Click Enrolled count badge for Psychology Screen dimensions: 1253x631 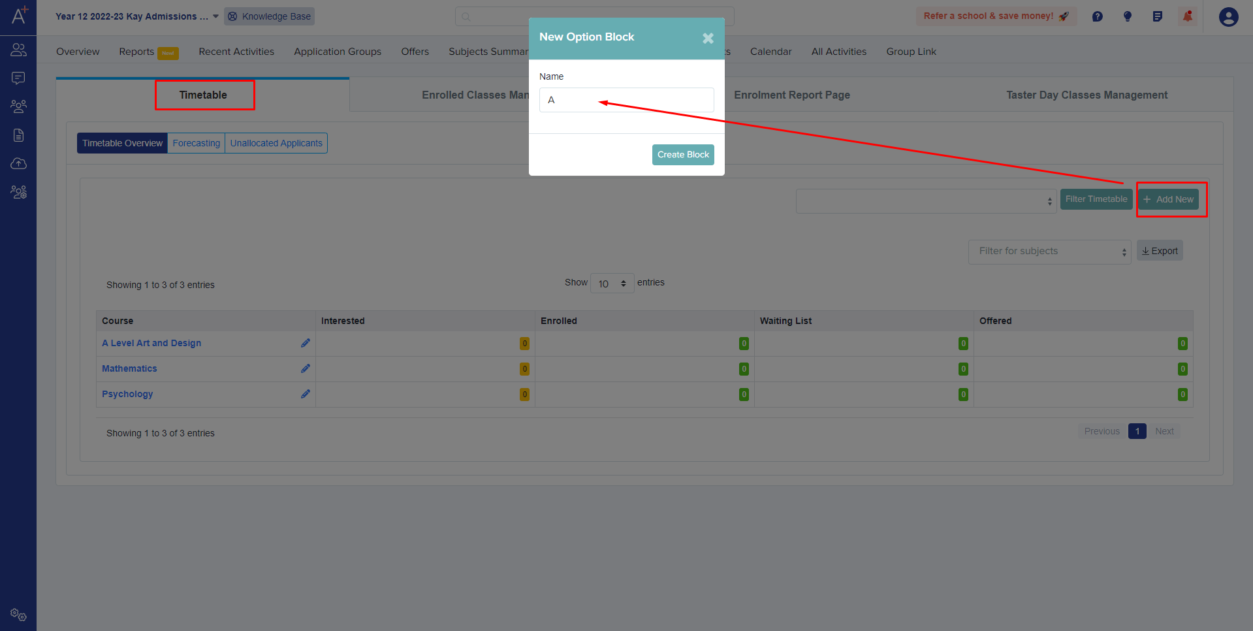point(744,395)
